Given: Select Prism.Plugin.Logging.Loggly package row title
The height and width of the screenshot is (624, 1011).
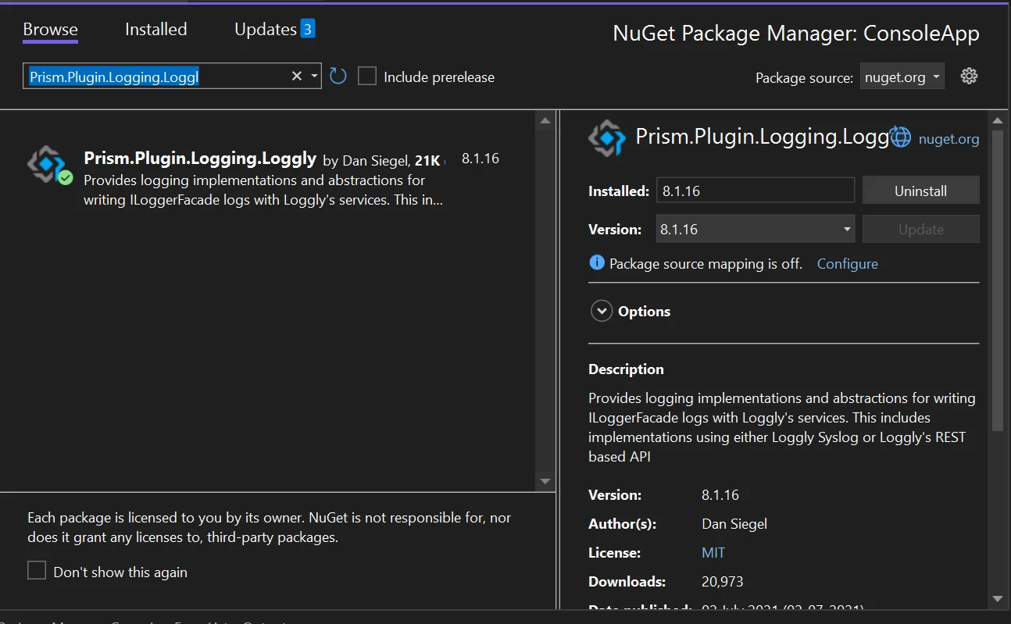Looking at the screenshot, I should [x=200, y=159].
